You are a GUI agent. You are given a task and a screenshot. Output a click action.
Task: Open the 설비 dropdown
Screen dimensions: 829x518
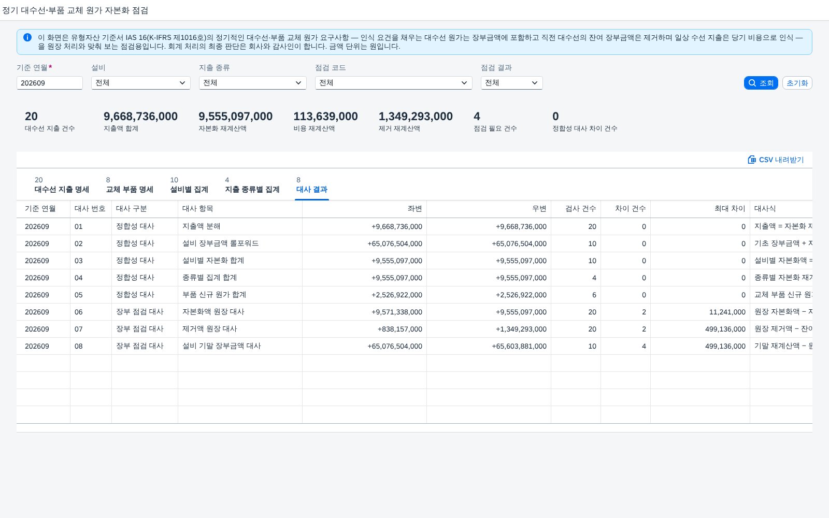pos(141,83)
